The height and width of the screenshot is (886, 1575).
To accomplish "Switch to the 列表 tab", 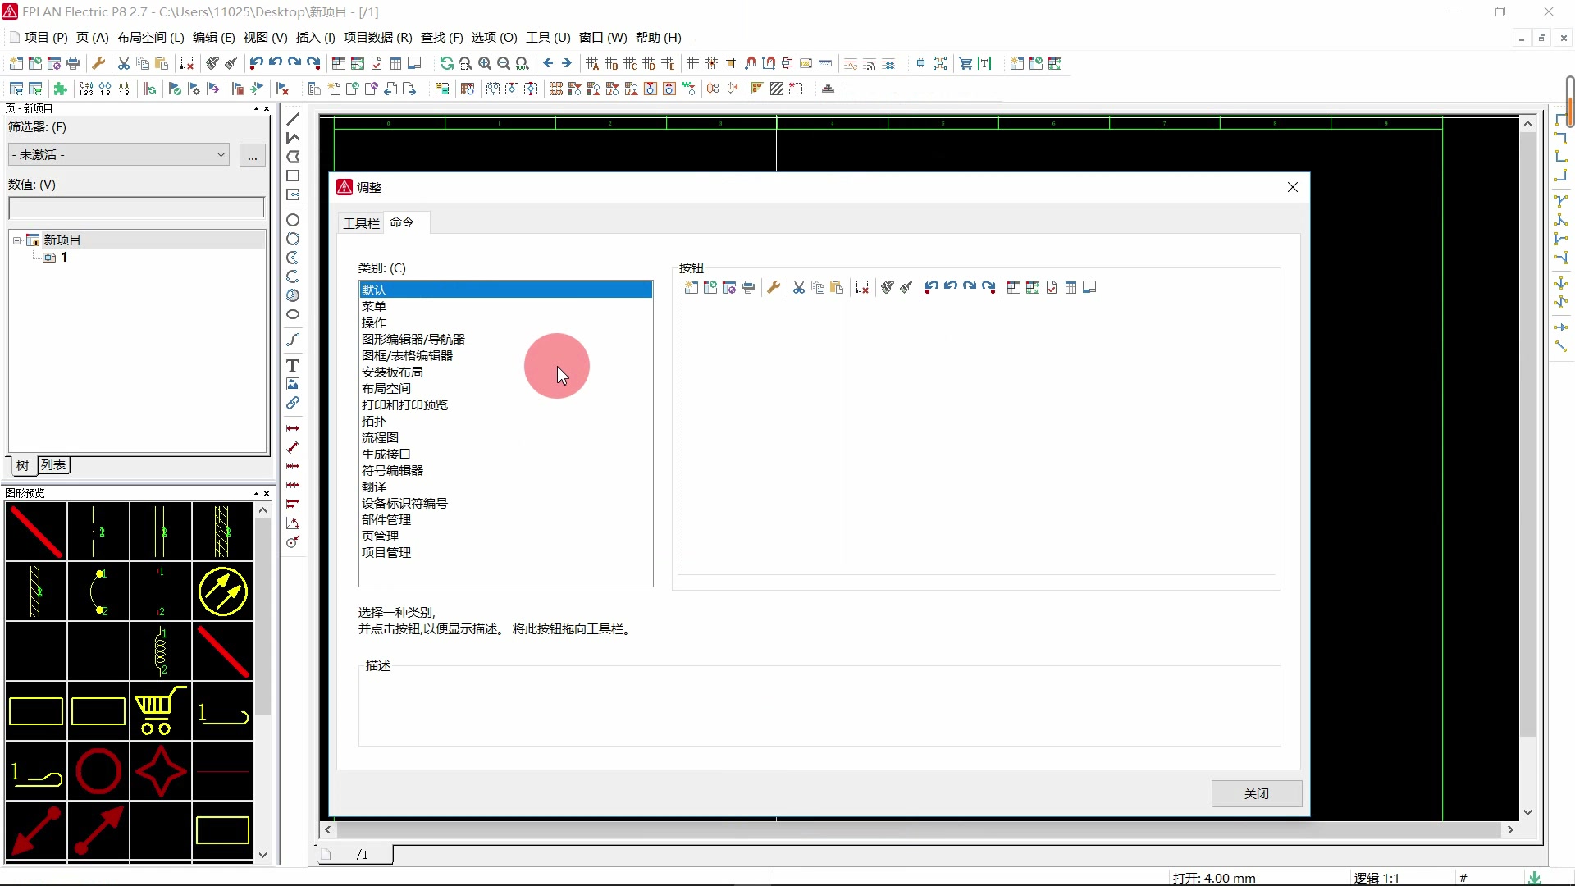I will tap(52, 464).
